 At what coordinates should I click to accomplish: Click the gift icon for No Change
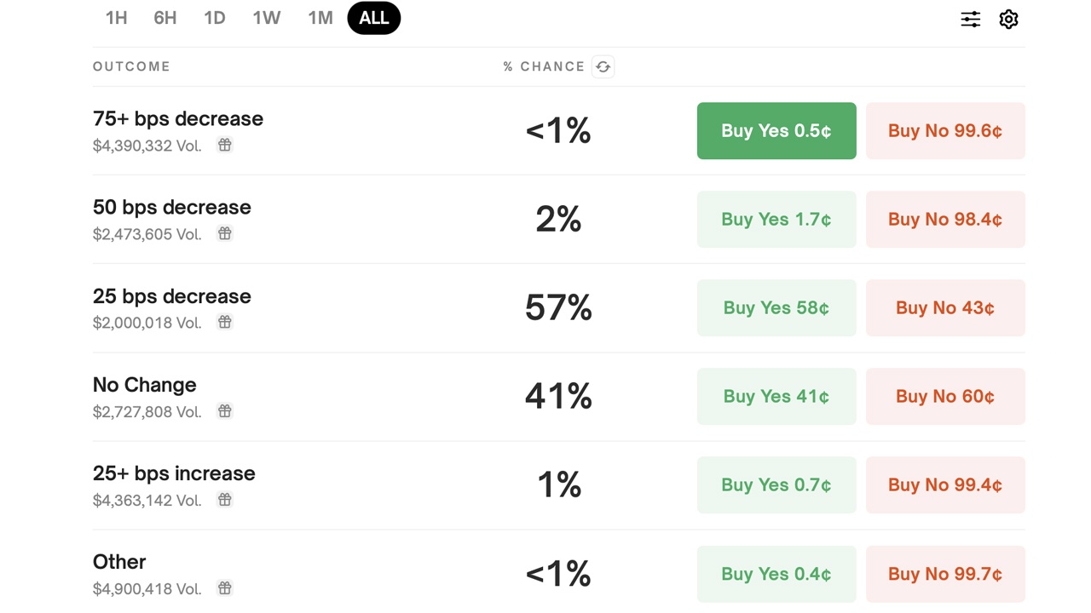point(224,411)
